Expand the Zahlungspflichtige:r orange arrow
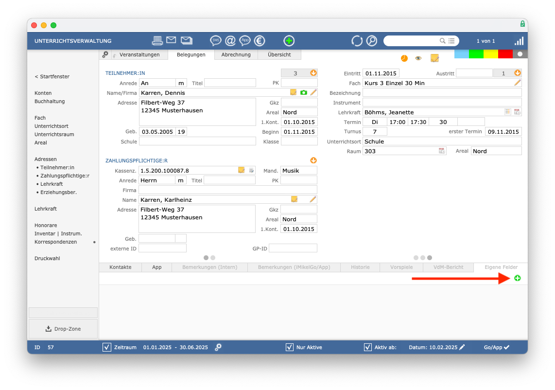The image size is (555, 390). (313, 160)
